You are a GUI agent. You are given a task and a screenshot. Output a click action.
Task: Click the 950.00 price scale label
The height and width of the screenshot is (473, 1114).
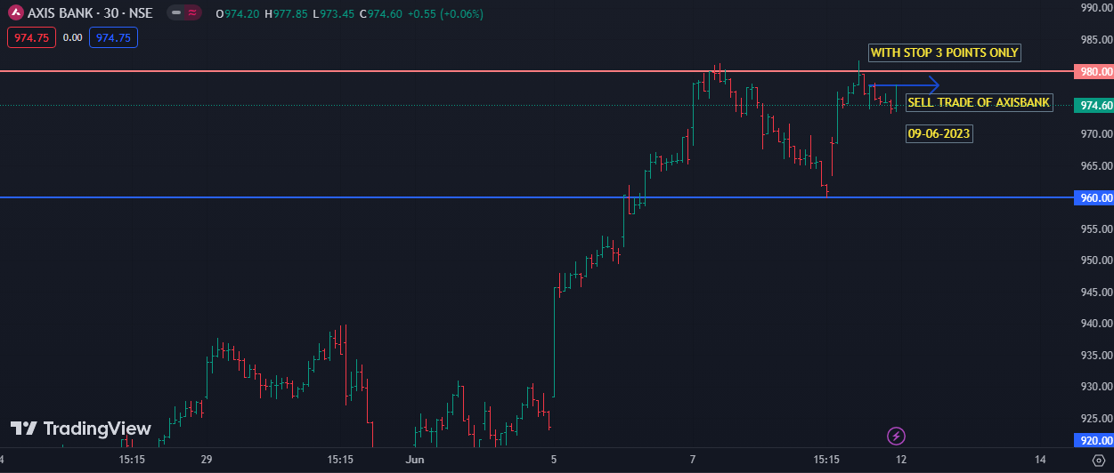tap(1096, 261)
